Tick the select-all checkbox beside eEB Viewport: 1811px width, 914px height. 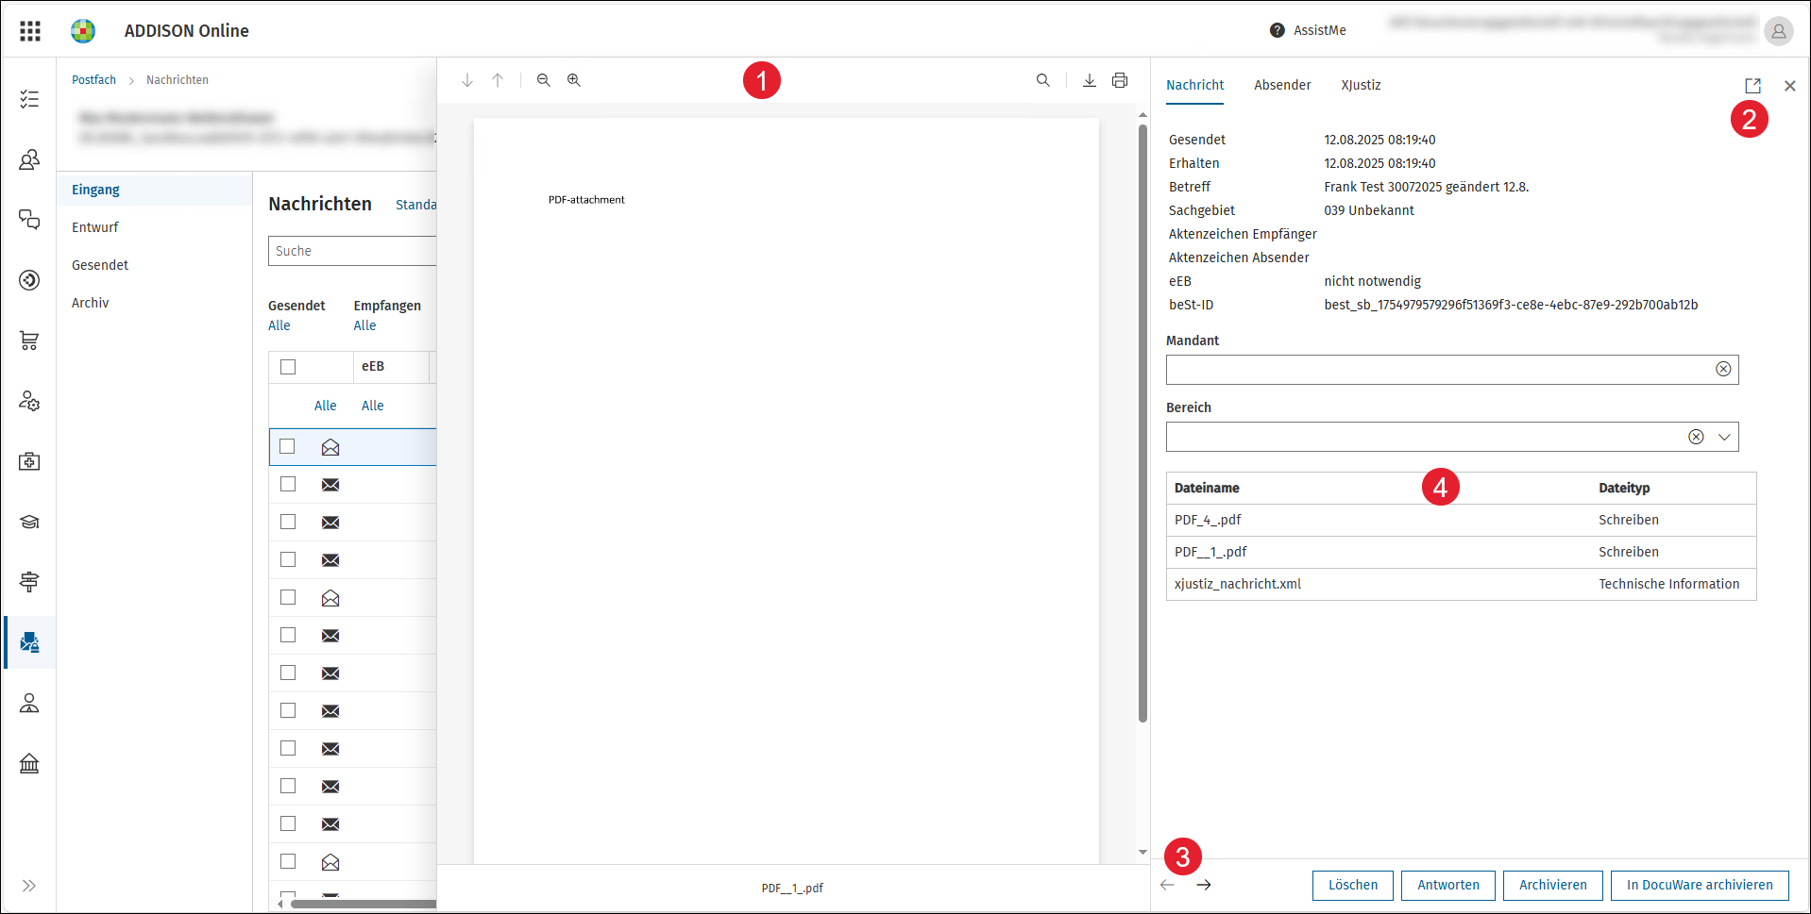click(x=288, y=367)
